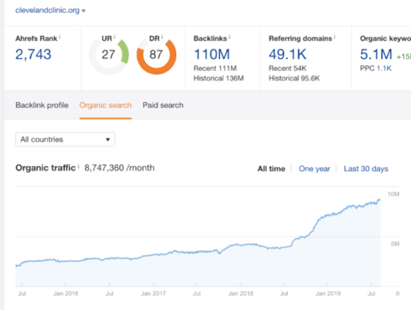The height and width of the screenshot is (310, 411).
Task: Click the orange DR 87 gauge
Action: tap(156, 55)
